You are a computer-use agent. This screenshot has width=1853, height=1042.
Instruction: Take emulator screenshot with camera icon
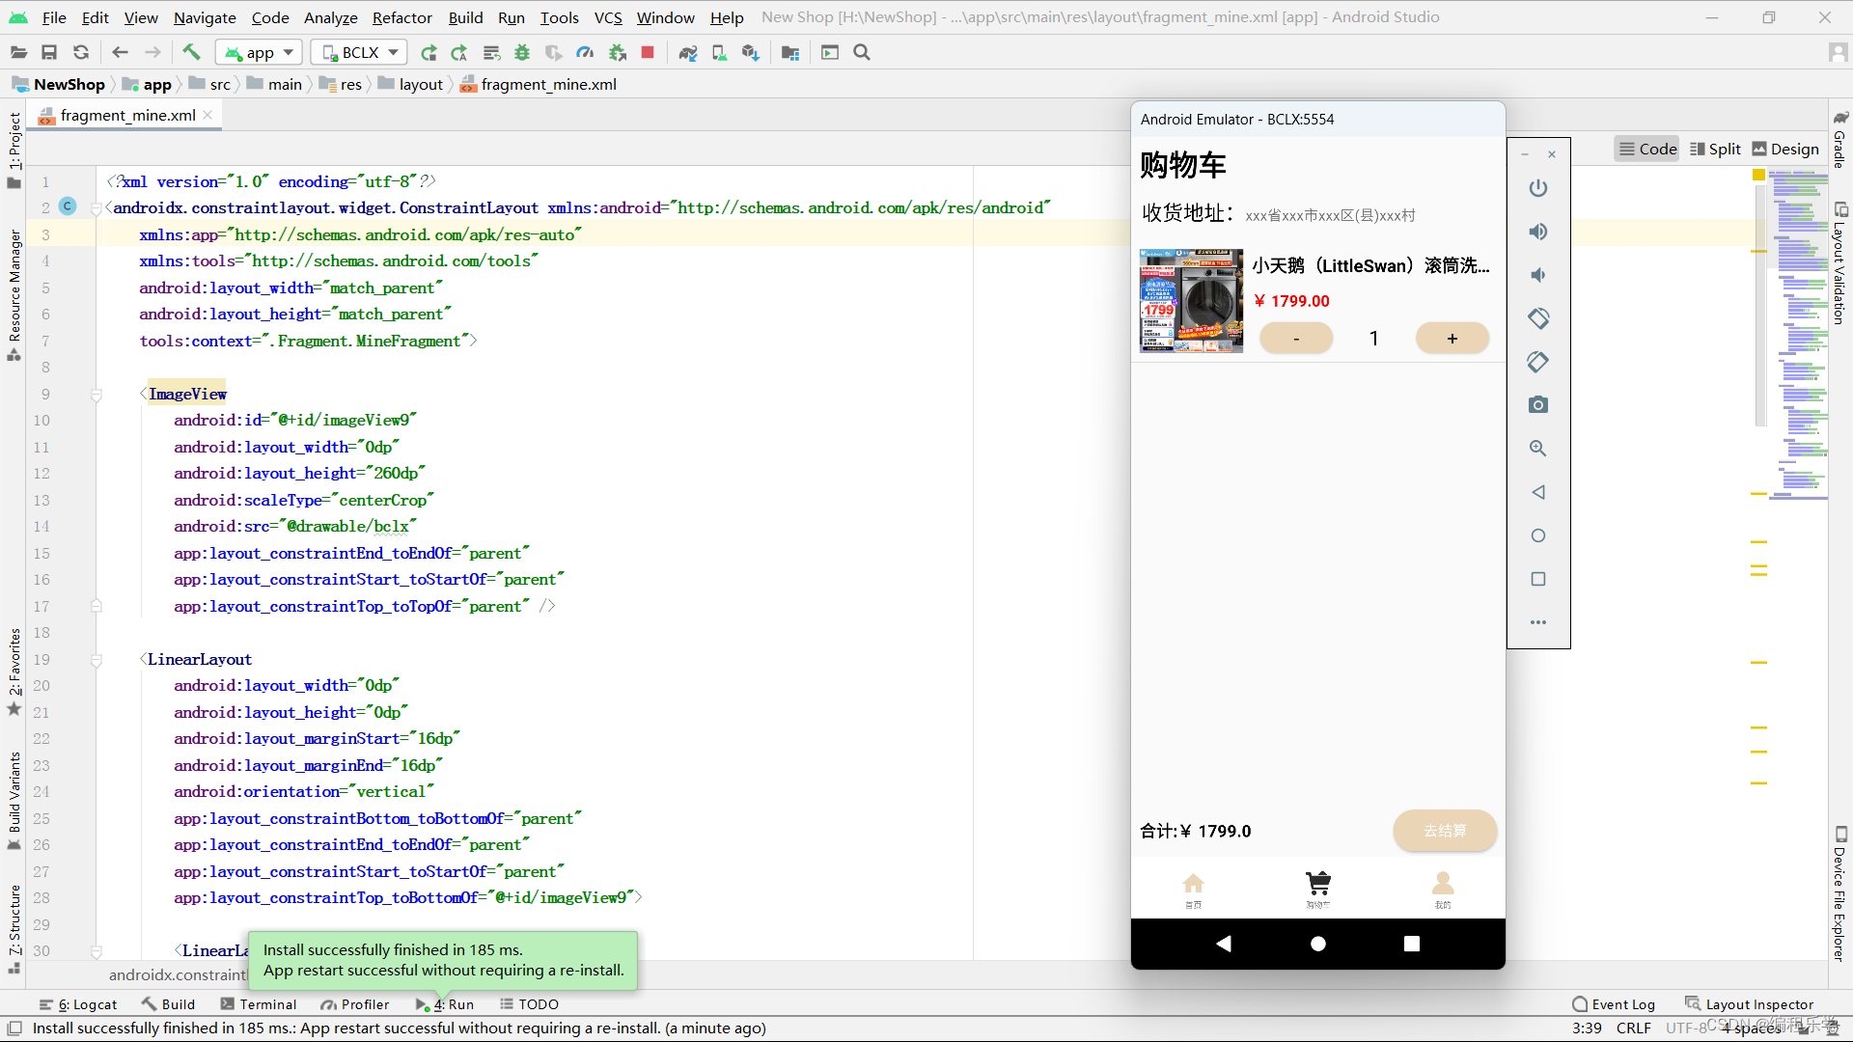pos(1538,405)
